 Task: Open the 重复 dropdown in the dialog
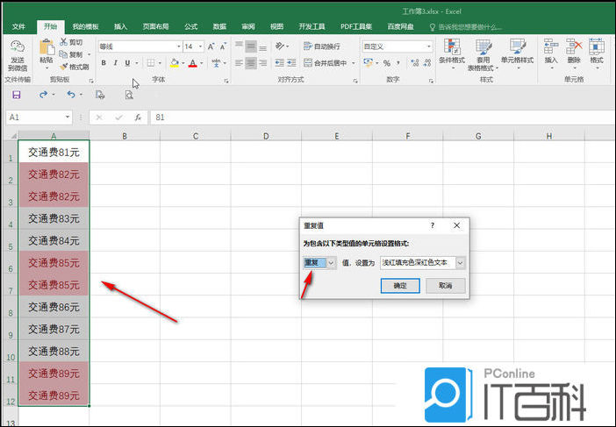pyautogui.click(x=331, y=262)
